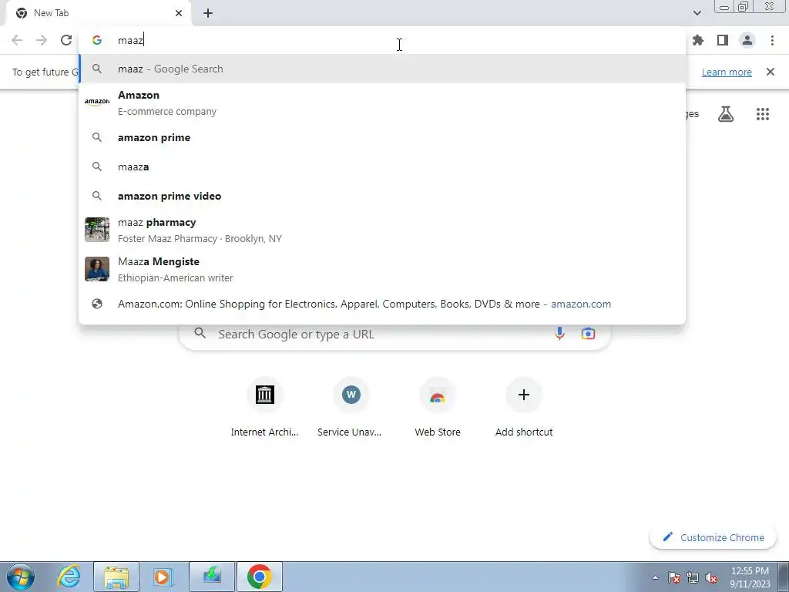The height and width of the screenshot is (592, 789).
Task: Launch Internet Explorer from the taskbar
Action: click(x=69, y=577)
